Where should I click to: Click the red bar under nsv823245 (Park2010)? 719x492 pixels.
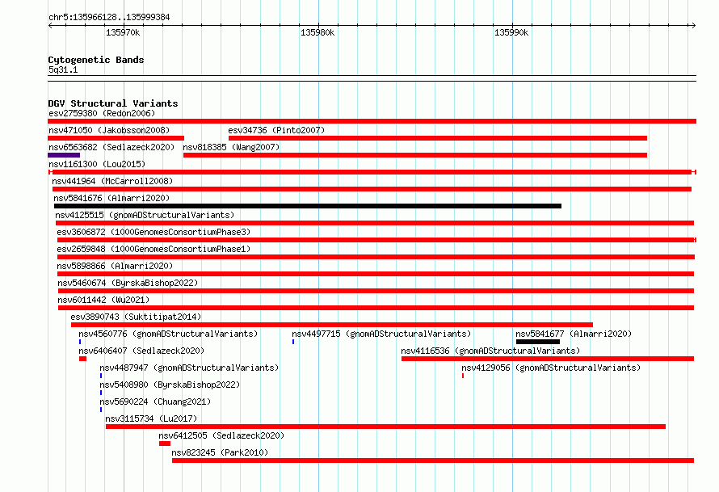433,460
